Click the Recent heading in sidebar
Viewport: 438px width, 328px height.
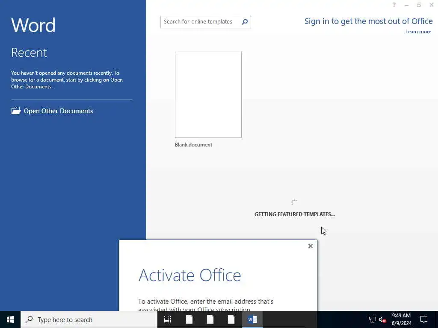tap(29, 53)
